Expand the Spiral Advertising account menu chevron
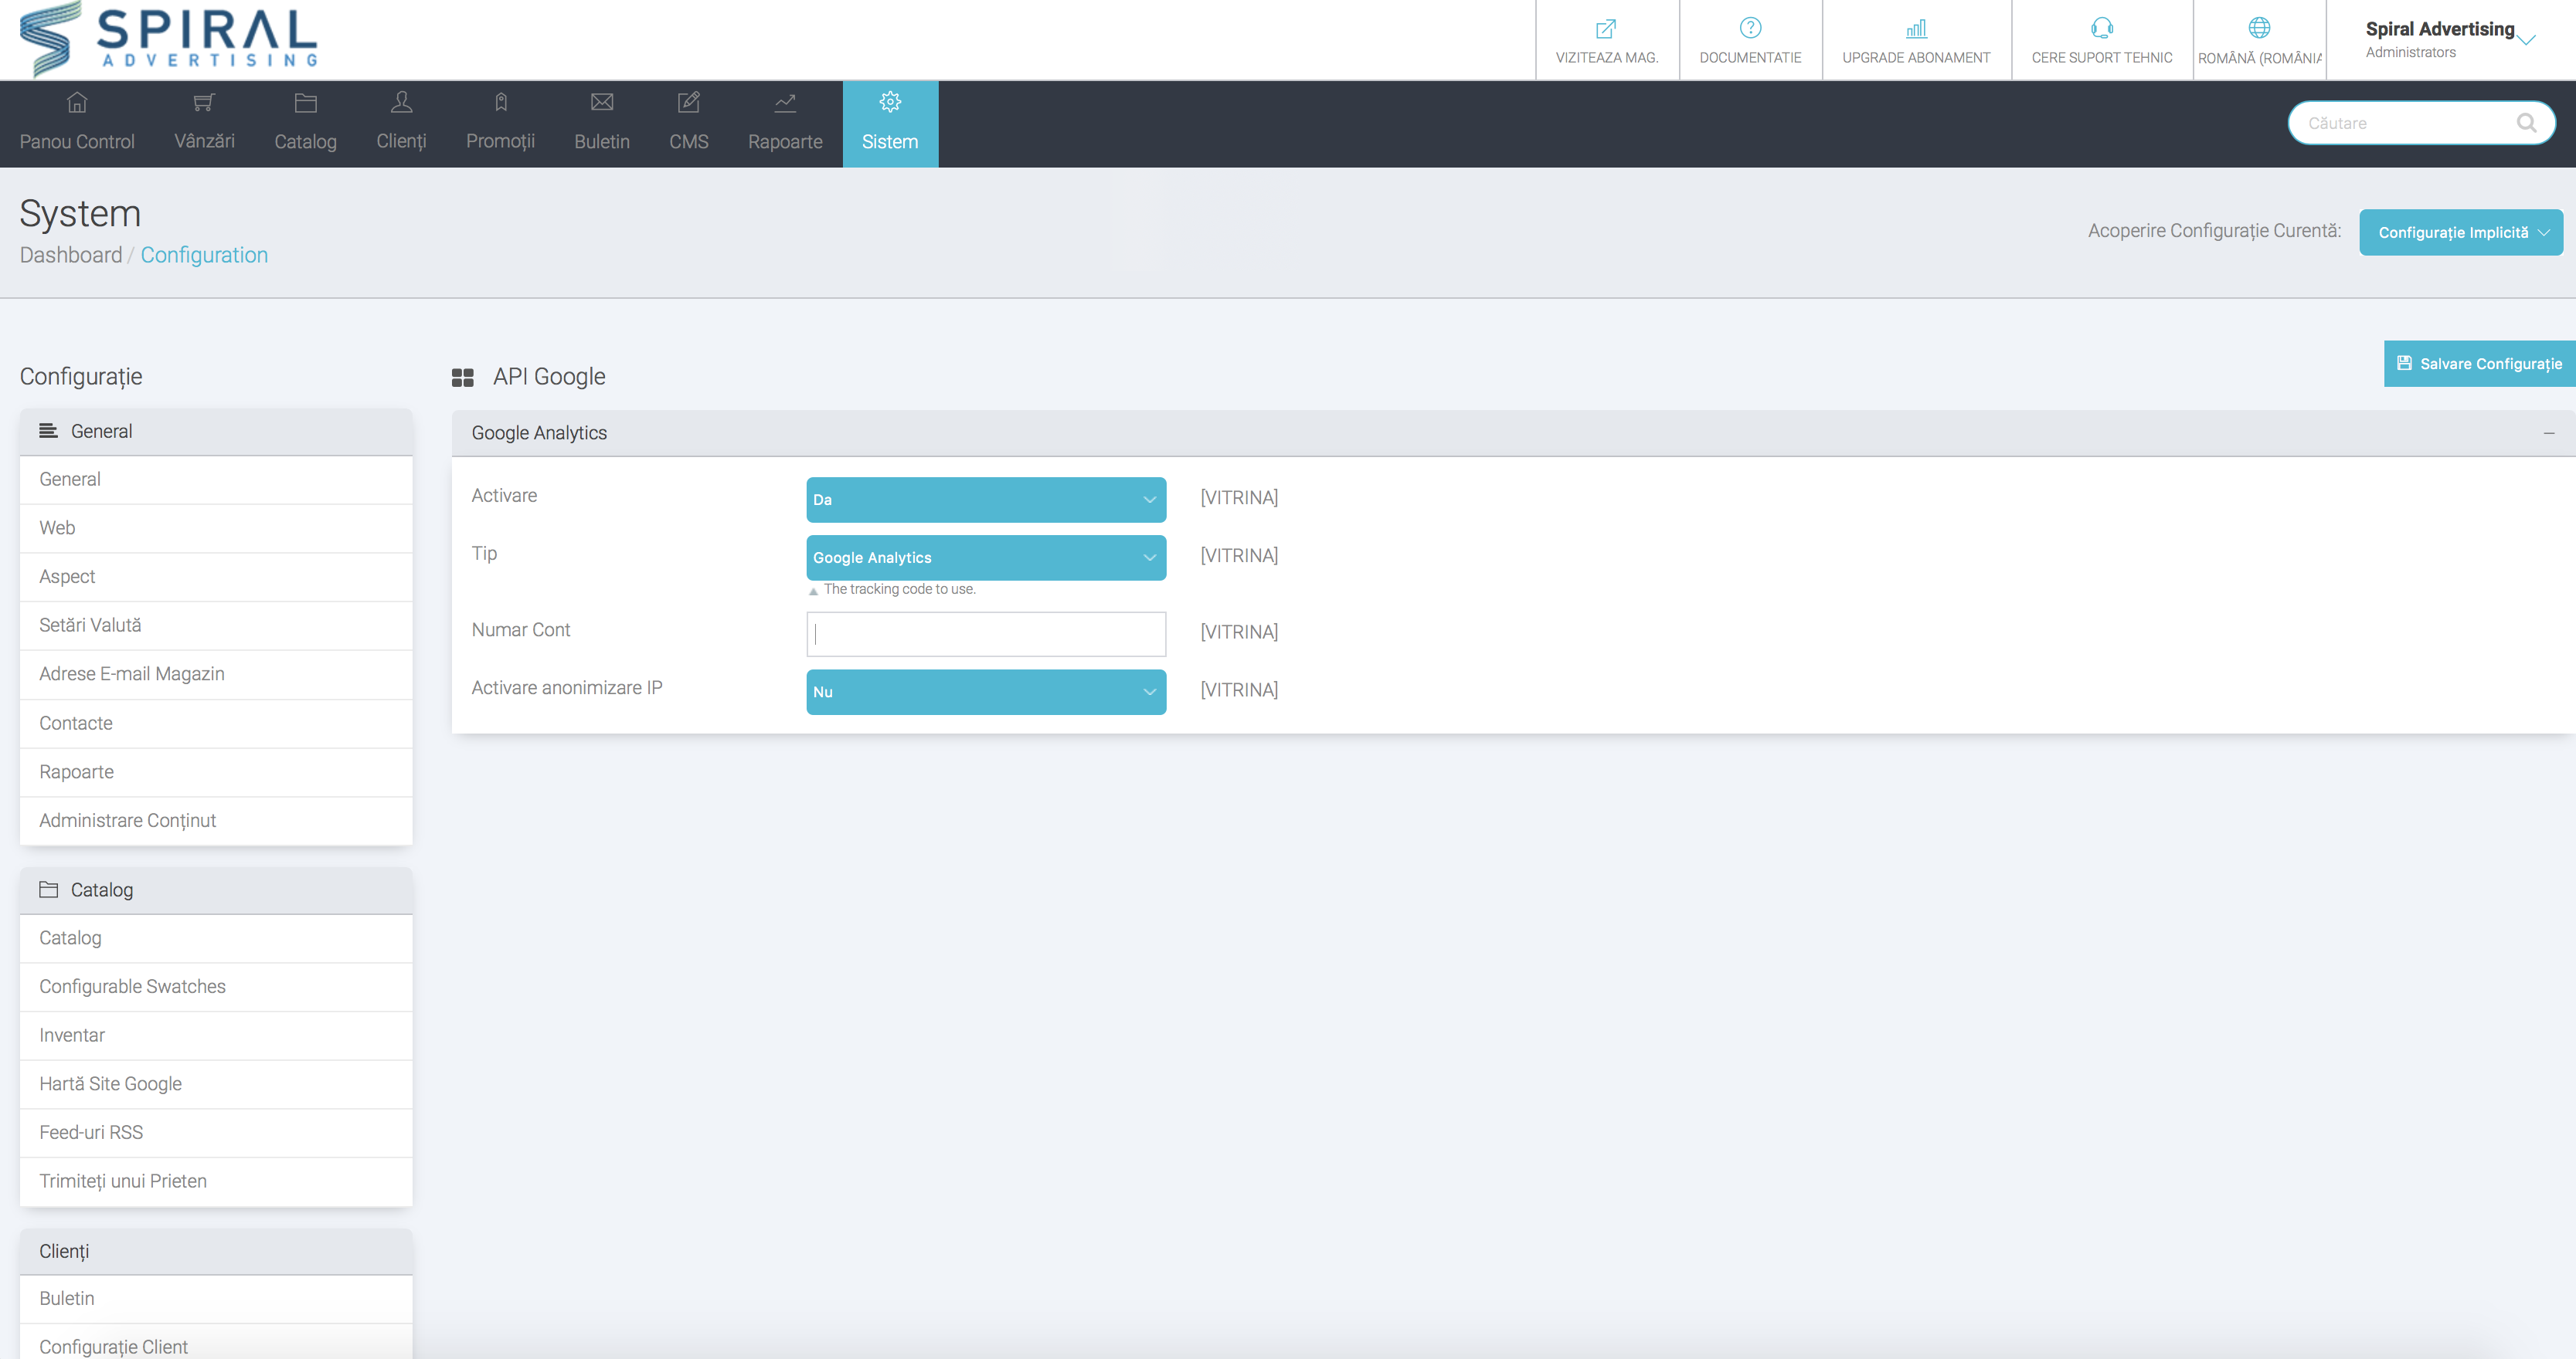Screen dimensions: 2576x1359 (2526, 40)
